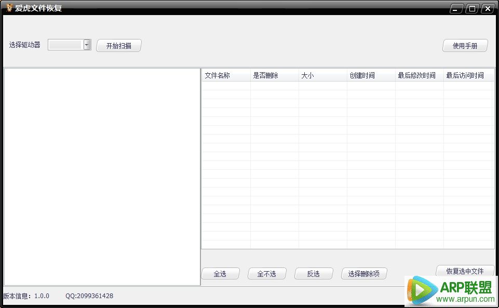The height and width of the screenshot is (308, 499).
Task: Click the 开始扫描 scan button
Action: point(118,46)
